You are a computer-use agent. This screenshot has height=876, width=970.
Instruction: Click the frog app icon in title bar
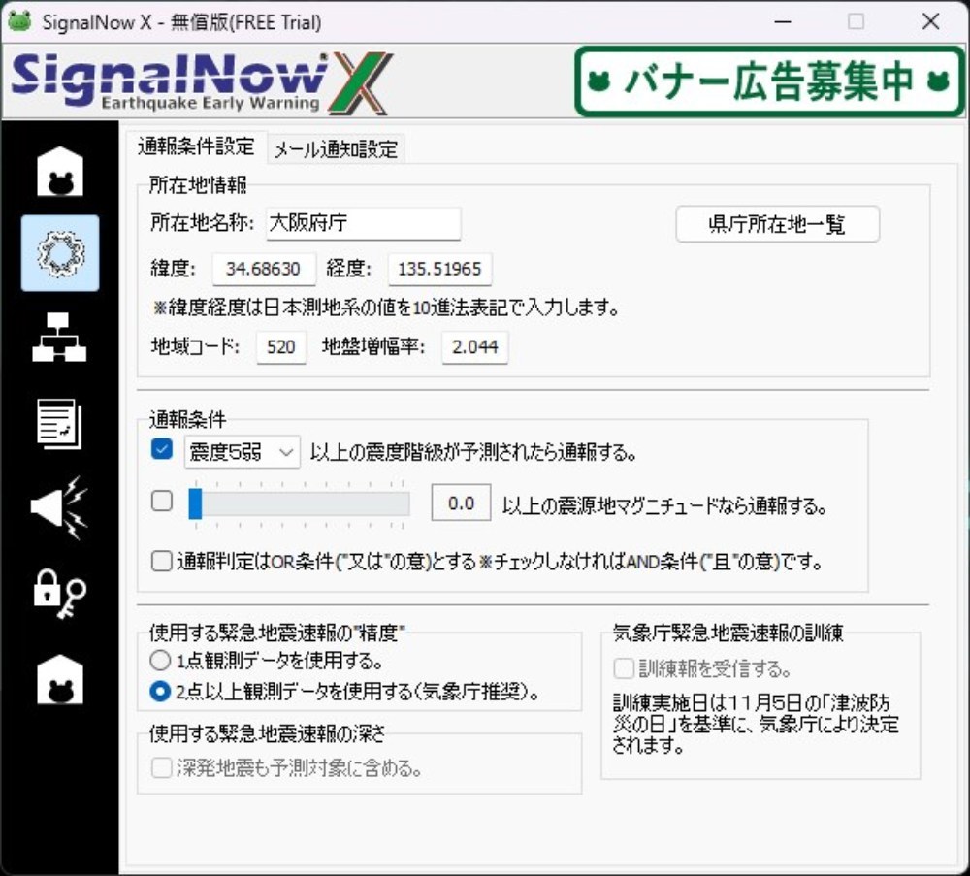(19, 21)
